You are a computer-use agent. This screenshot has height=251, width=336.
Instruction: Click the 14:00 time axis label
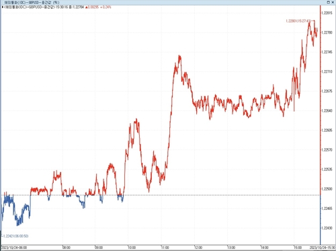click(x=264, y=248)
